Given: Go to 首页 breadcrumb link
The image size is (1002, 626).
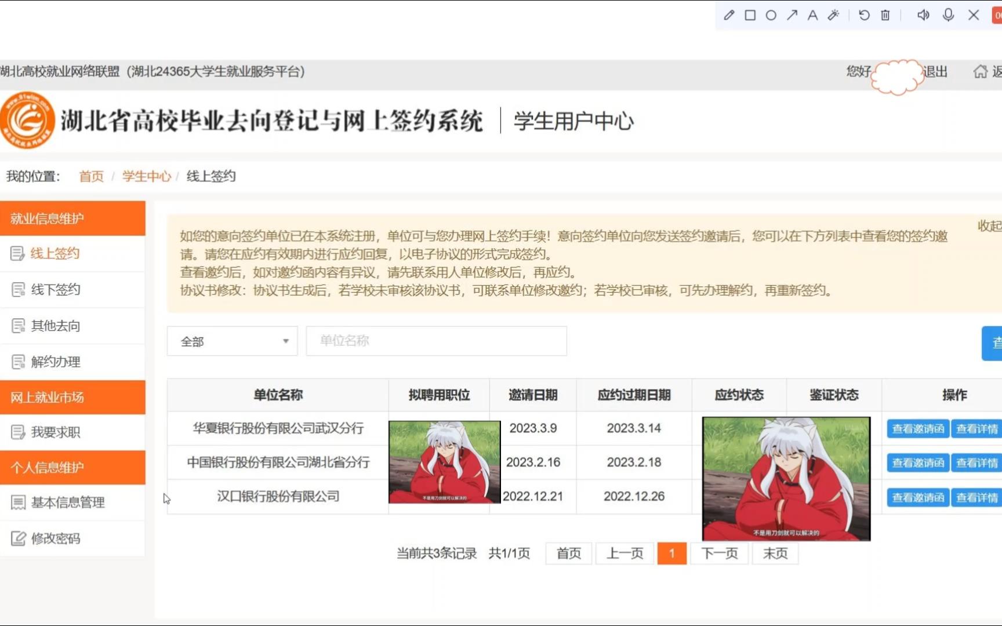Looking at the screenshot, I should pos(91,176).
